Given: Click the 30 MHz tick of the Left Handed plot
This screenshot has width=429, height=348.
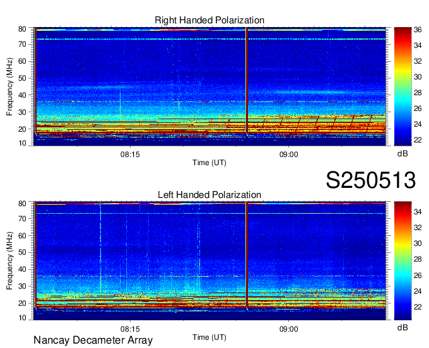Looking at the screenshot, I should [22, 286].
